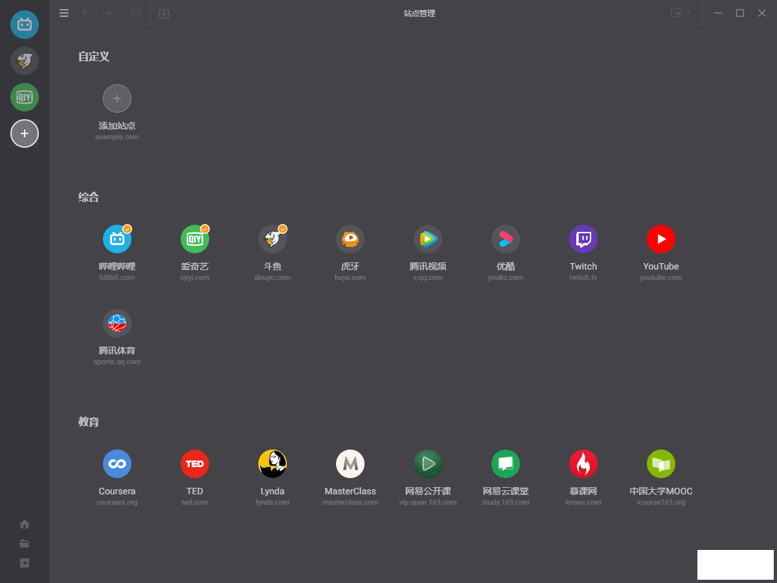777x583 pixels.
Task: Click the exit icon at sidebar bottom
Action: (25, 563)
